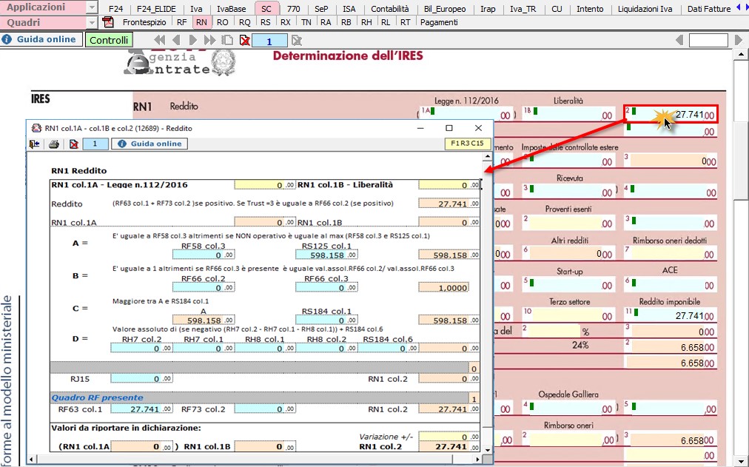Click the page number field in main toolbar
Viewport: 749px width, 467px height.
pos(269,41)
